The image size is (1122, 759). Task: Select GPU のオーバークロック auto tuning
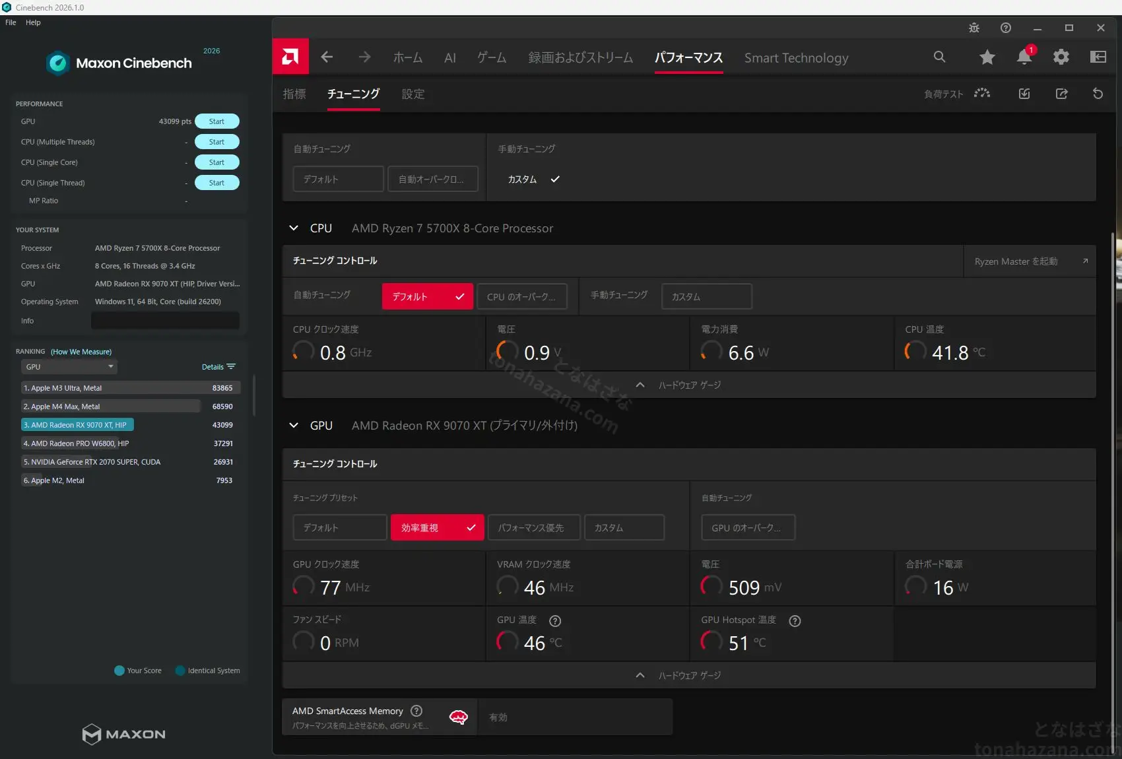748,527
